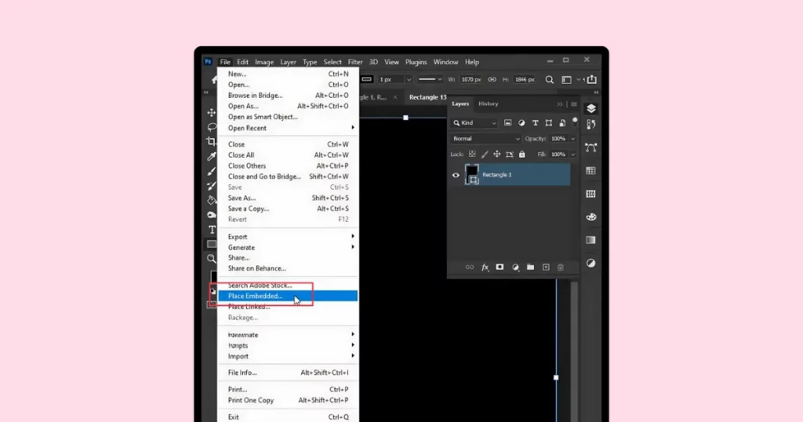The width and height of the screenshot is (803, 422).
Task: Add a layer mask
Action: click(x=500, y=267)
